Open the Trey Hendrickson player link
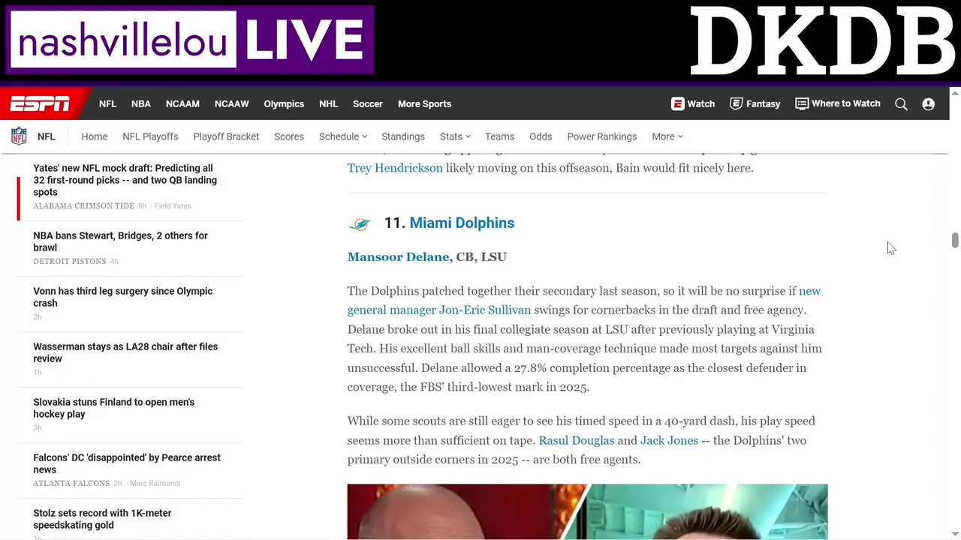Viewport: 961px width, 540px height. 395,168
